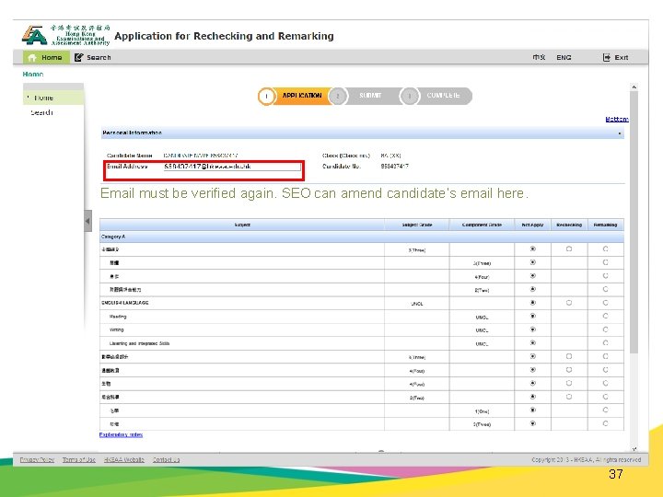
Task: Select Remarking in the row graded 1(One)
Action: 606,410
